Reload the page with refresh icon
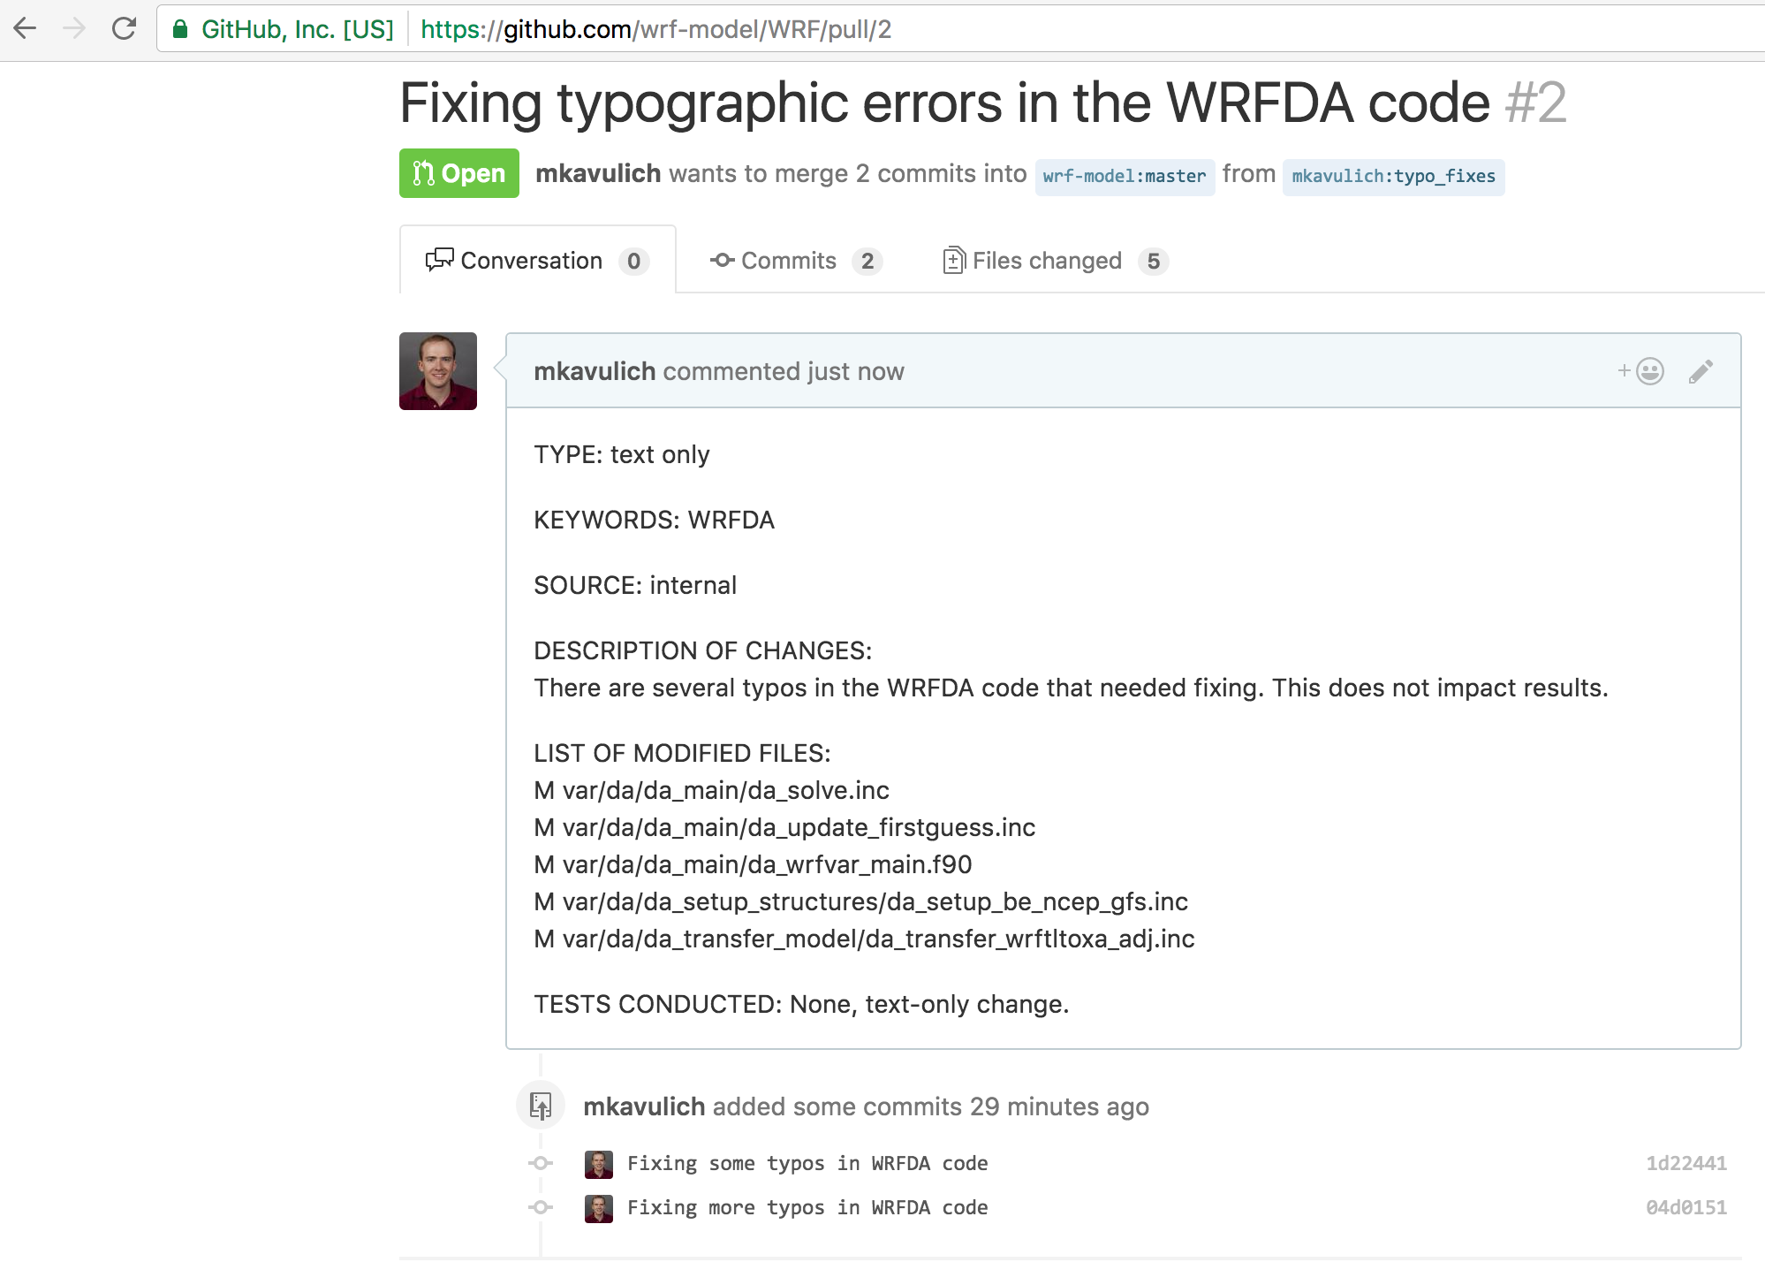The height and width of the screenshot is (1285, 1765). point(125,29)
